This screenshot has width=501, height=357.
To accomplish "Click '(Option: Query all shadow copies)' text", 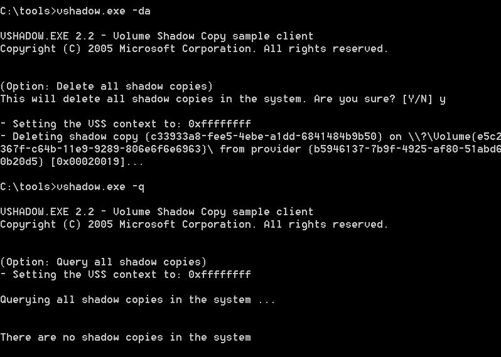I will pos(103,262).
